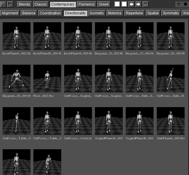Image resolution: width=189 pixels, height=175 pixels.
Task: Select the Diagonal_28_001 motion thumbnail
Action: point(16,78)
